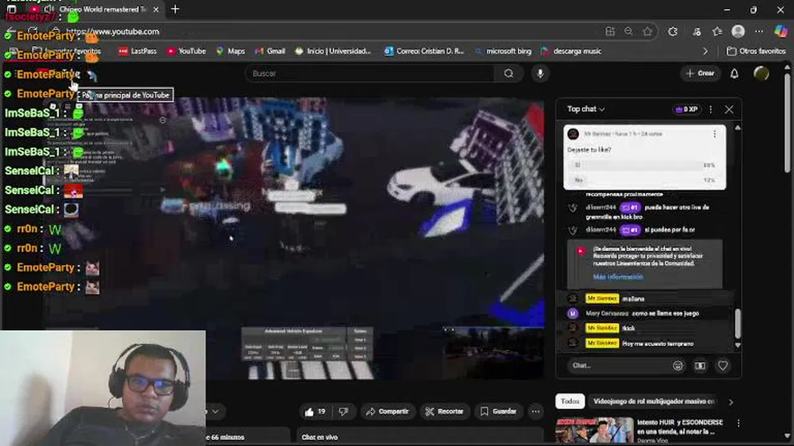The image size is (794, 446).
Task: Open Edge browser profile avatar
Action: pos(738,32)
